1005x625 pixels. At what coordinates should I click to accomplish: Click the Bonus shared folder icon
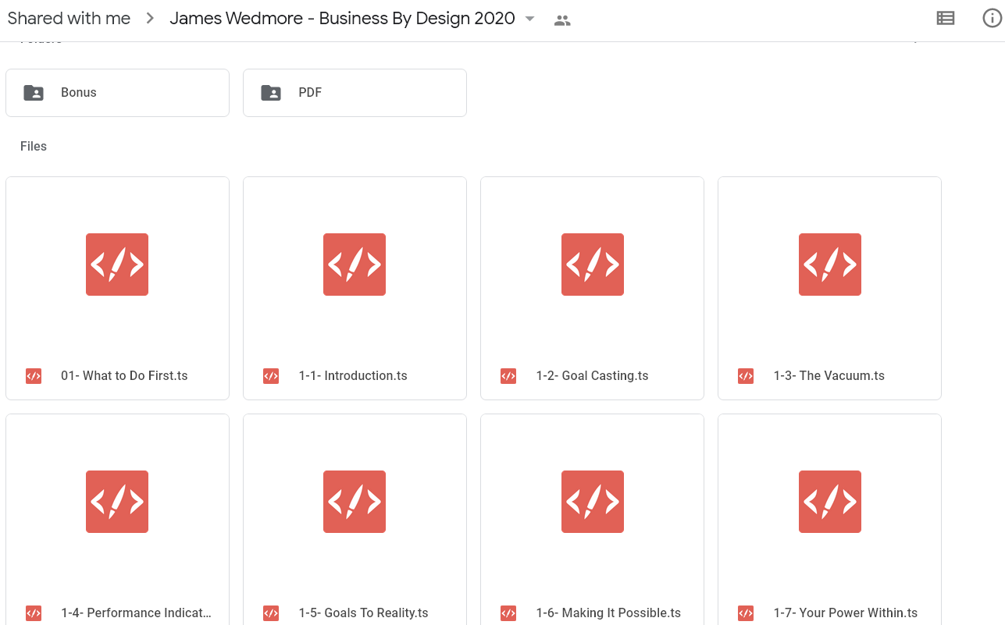(x=34, y=93)
